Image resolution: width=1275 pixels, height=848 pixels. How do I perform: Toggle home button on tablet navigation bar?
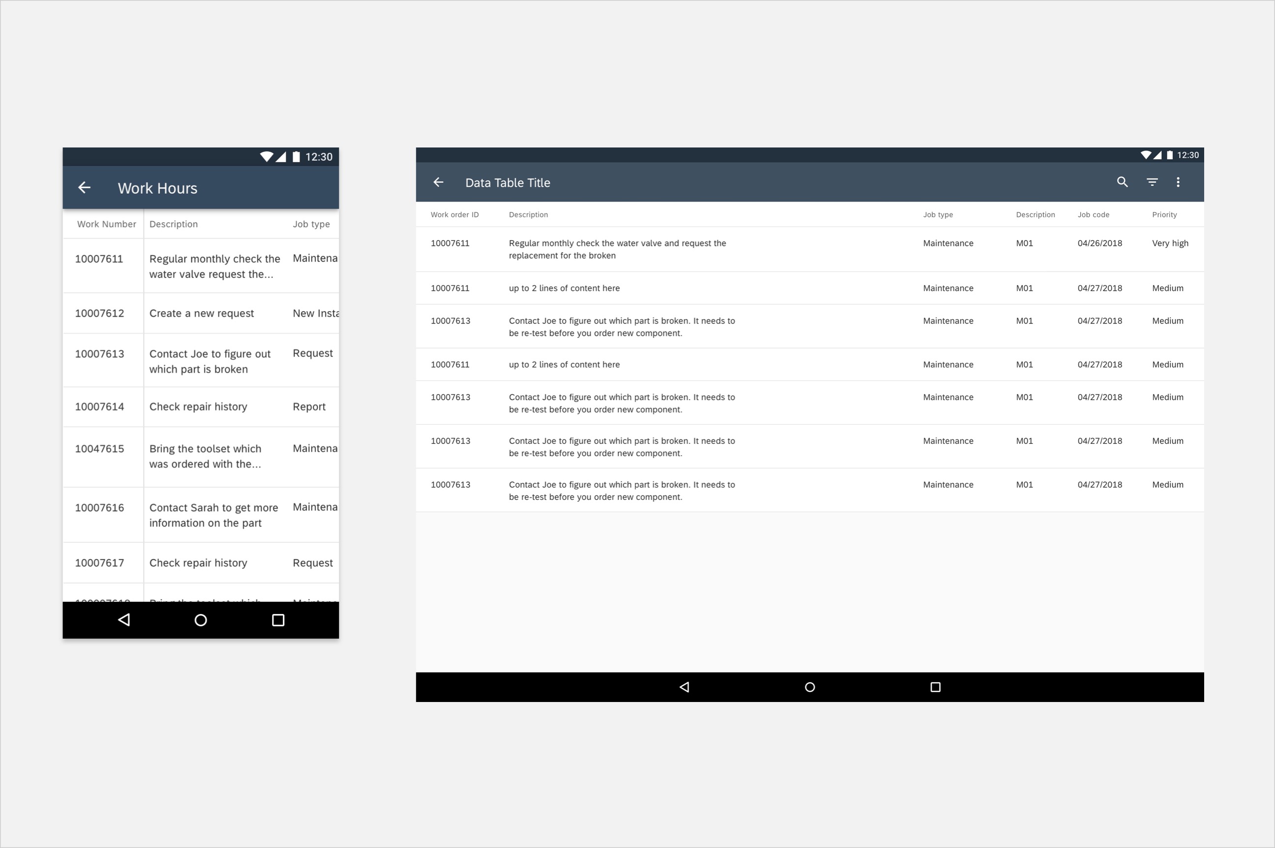coord(810,686)
